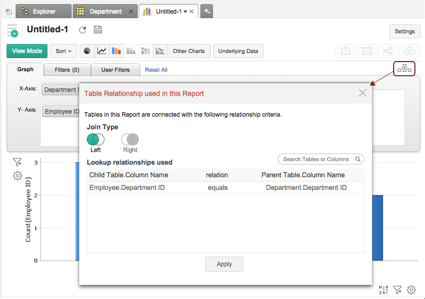Refresh the Untitled-1 report
This screenshot has width=425, height=299.
tap(83, 30)
